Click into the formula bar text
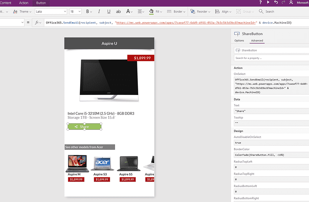Image resolution: width=309 pixels, height=202 pixels. tap(168, 23)
